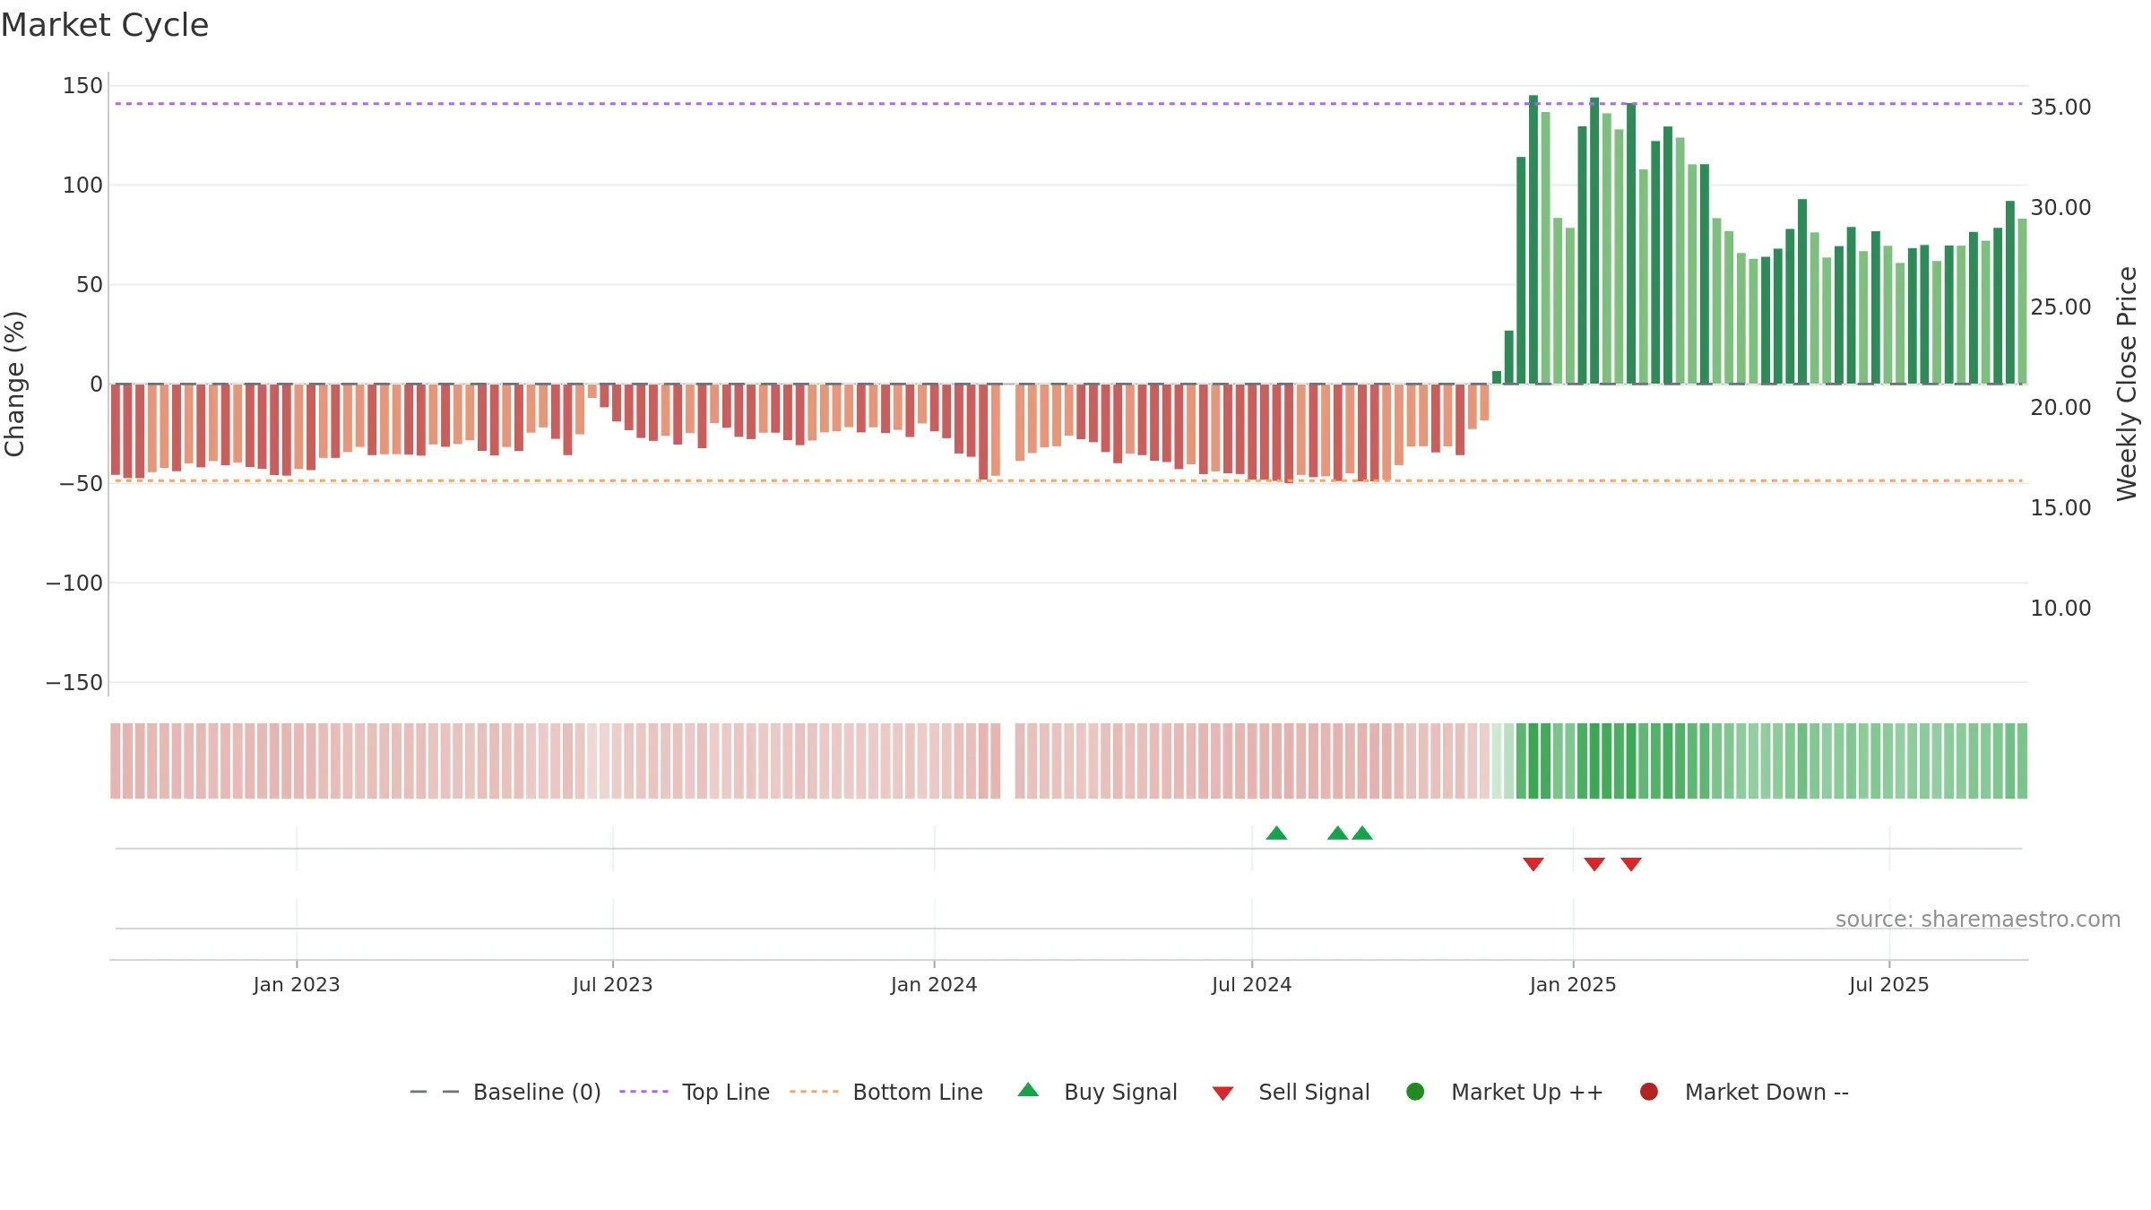This screenshot has width=2151, height=1210.
Task: Click the Market Cycle chart title
Action: pyautogui.click(x=105, y=25)
